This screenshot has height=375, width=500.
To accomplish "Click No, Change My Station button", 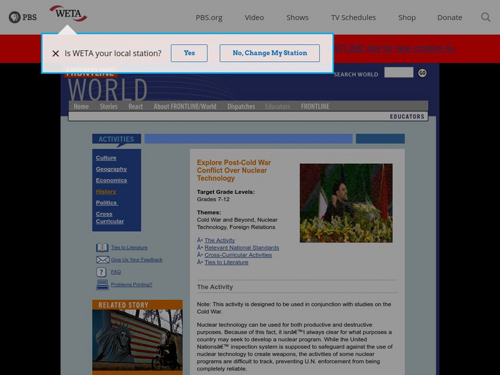I will click(x=270, y=53).
